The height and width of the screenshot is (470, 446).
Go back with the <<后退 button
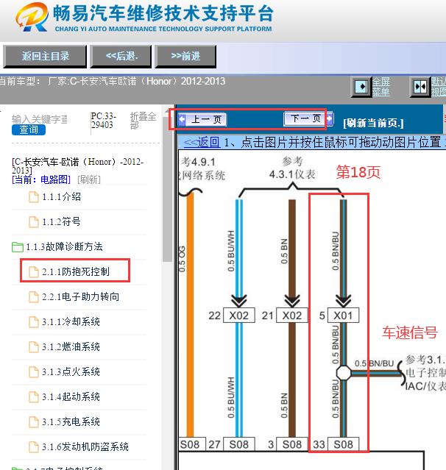(x=121, y=57)
